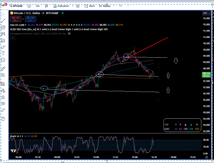This screenshot has width=214, height=163.
Task: Click the compare or add symbol plus
Action: click(29, 6)
